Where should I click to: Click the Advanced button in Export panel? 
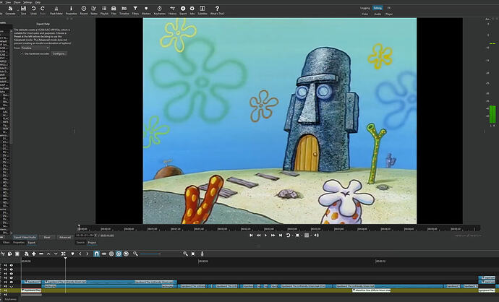[x=65, y=237]
